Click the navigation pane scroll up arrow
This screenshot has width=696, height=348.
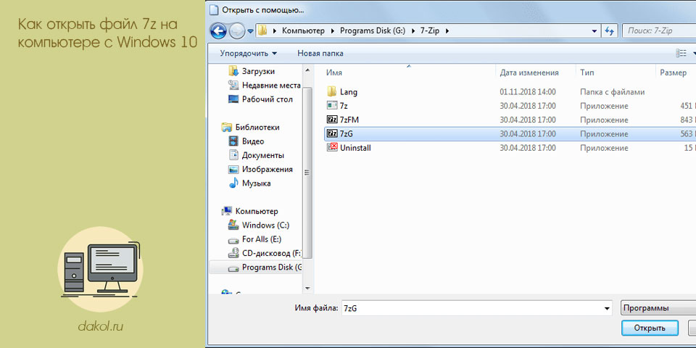click(307, 70)
